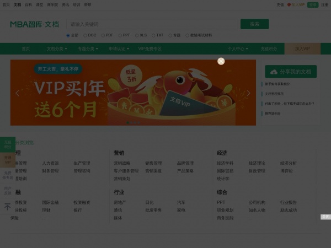Click 充值积分 in left floating sidebar
This screenshot has width=331, height=248.
(x=8, y=144)
